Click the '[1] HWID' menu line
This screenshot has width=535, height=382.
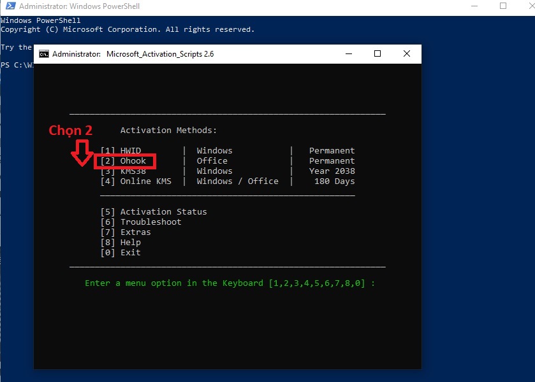point(121,151)
